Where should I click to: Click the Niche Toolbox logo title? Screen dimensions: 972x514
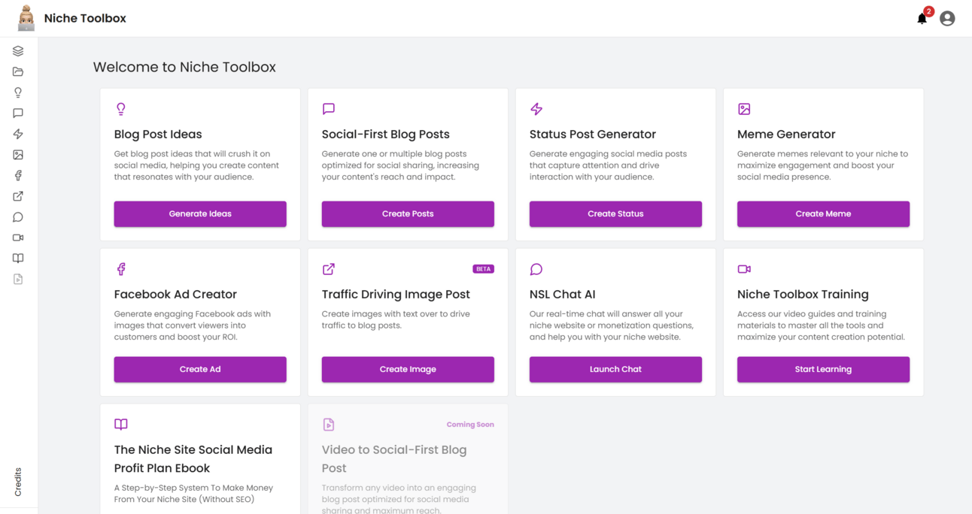[x=85, y=18]
